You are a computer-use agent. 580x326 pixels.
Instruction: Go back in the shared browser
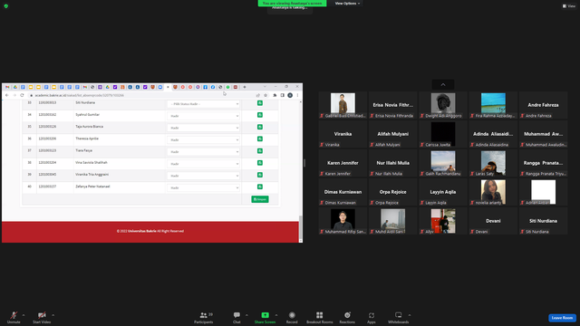[6, 95]
